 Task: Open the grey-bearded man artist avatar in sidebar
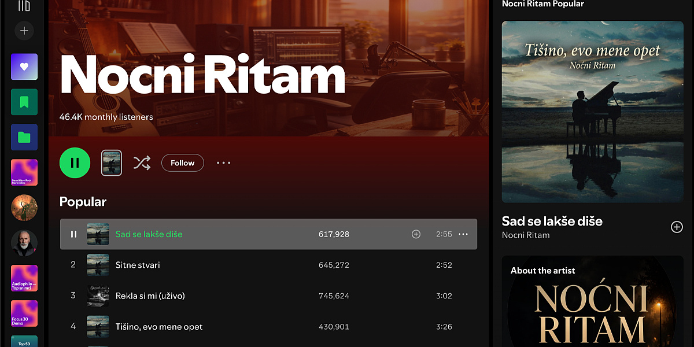[x=24, y=243]
